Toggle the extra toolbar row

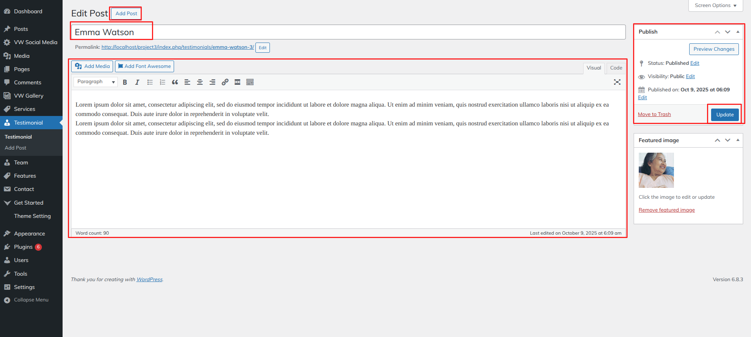[x=250, y=82]
